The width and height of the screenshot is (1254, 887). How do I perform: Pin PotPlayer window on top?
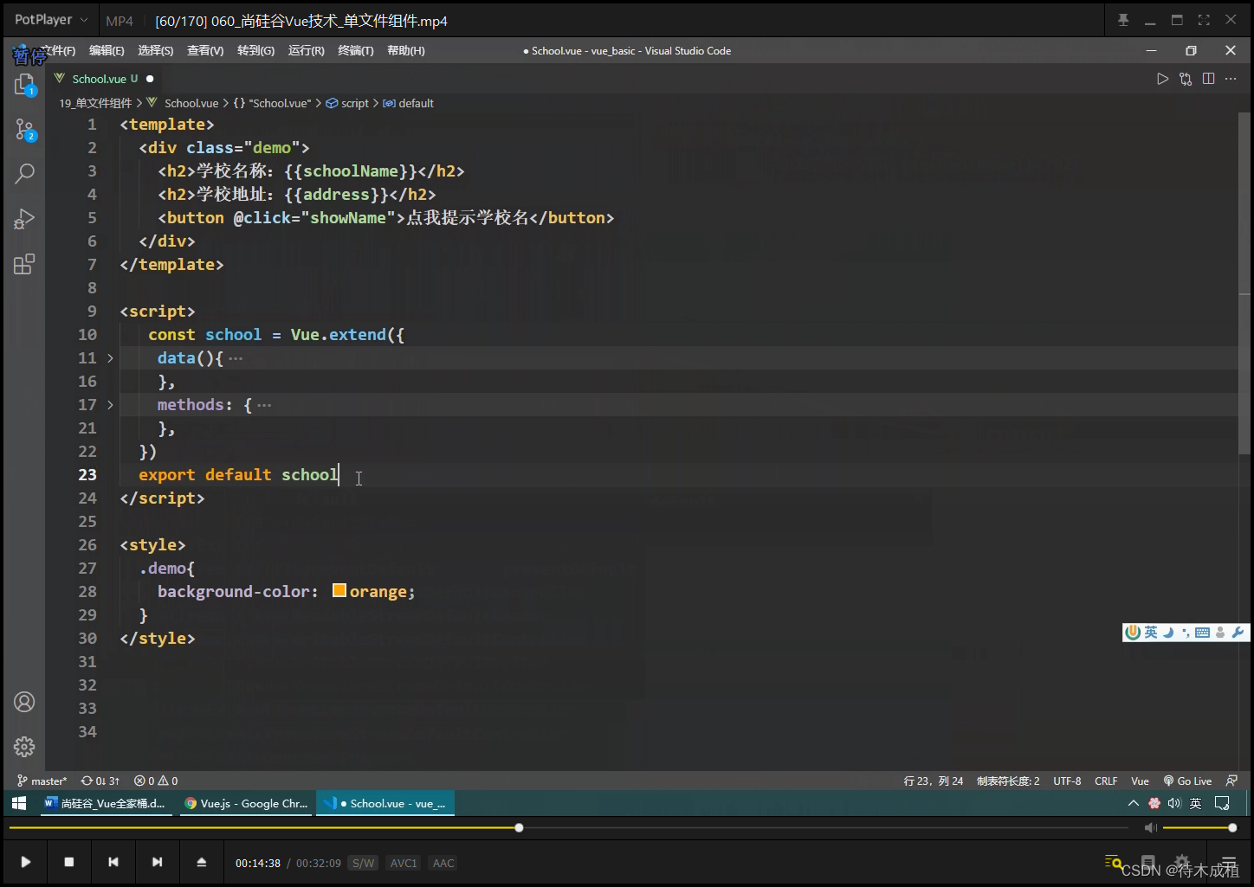pyautogui.click(x=1123, y=20)
